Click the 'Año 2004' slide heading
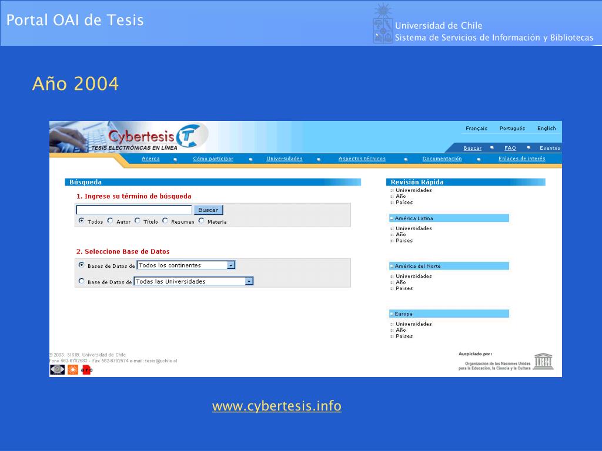602x451 pixels. [x=75, y=83]
